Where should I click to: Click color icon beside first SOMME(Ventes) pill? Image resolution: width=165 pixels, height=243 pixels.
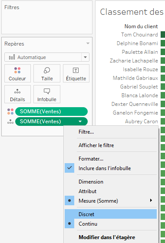(x=10, y=112)
